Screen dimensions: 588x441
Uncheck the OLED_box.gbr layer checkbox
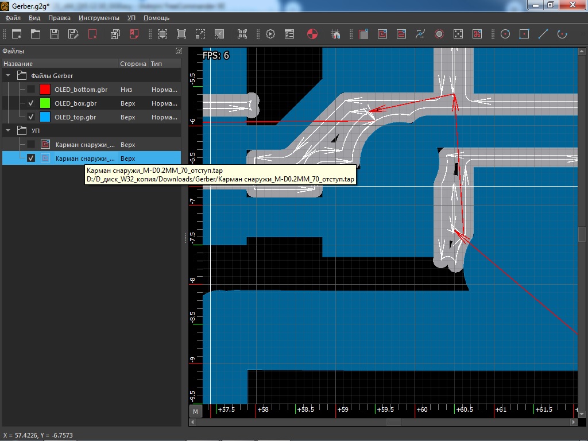pos(31,103)
